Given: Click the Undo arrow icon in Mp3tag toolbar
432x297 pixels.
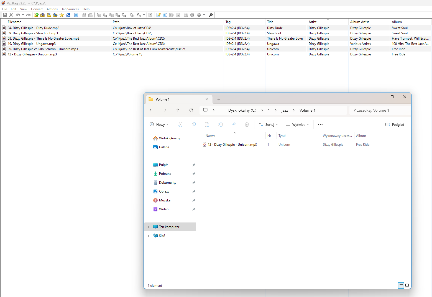Looking at the screenshot, I should (18, 15).
